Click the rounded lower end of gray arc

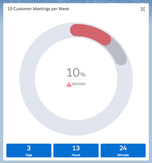(x=121, y=60)
